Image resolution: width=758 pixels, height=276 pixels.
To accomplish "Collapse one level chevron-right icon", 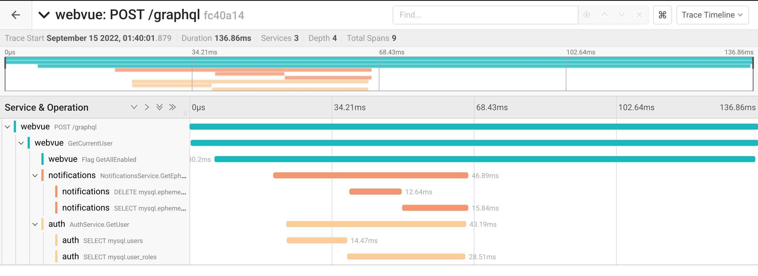I will pos(147,107).
